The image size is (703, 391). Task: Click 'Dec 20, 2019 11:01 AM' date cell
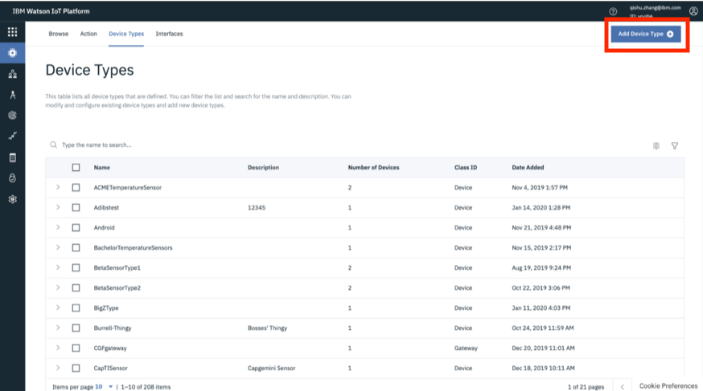click(x=543, y=348)
